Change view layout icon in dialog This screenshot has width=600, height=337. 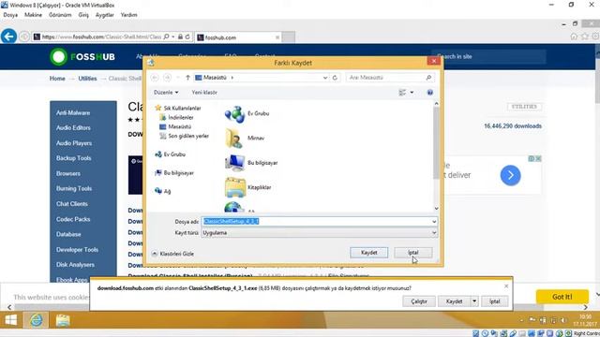click(402, 93)
